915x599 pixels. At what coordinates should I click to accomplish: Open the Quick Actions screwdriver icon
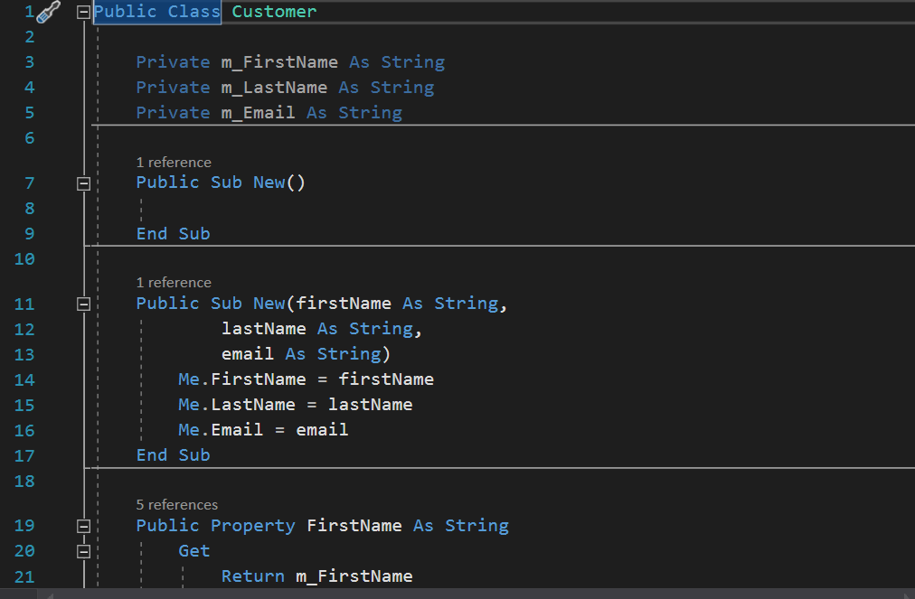tap(50, 11)
